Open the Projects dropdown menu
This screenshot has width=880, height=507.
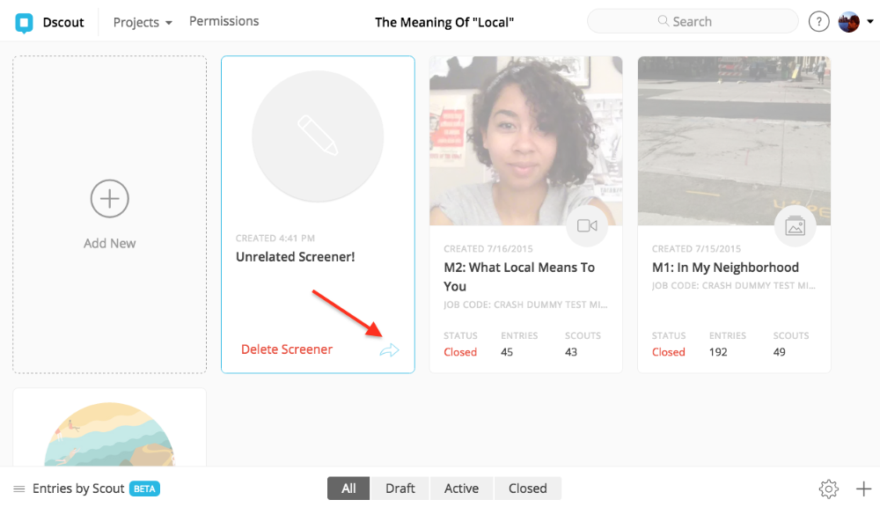pyautogui.click(x=143, y=23)
